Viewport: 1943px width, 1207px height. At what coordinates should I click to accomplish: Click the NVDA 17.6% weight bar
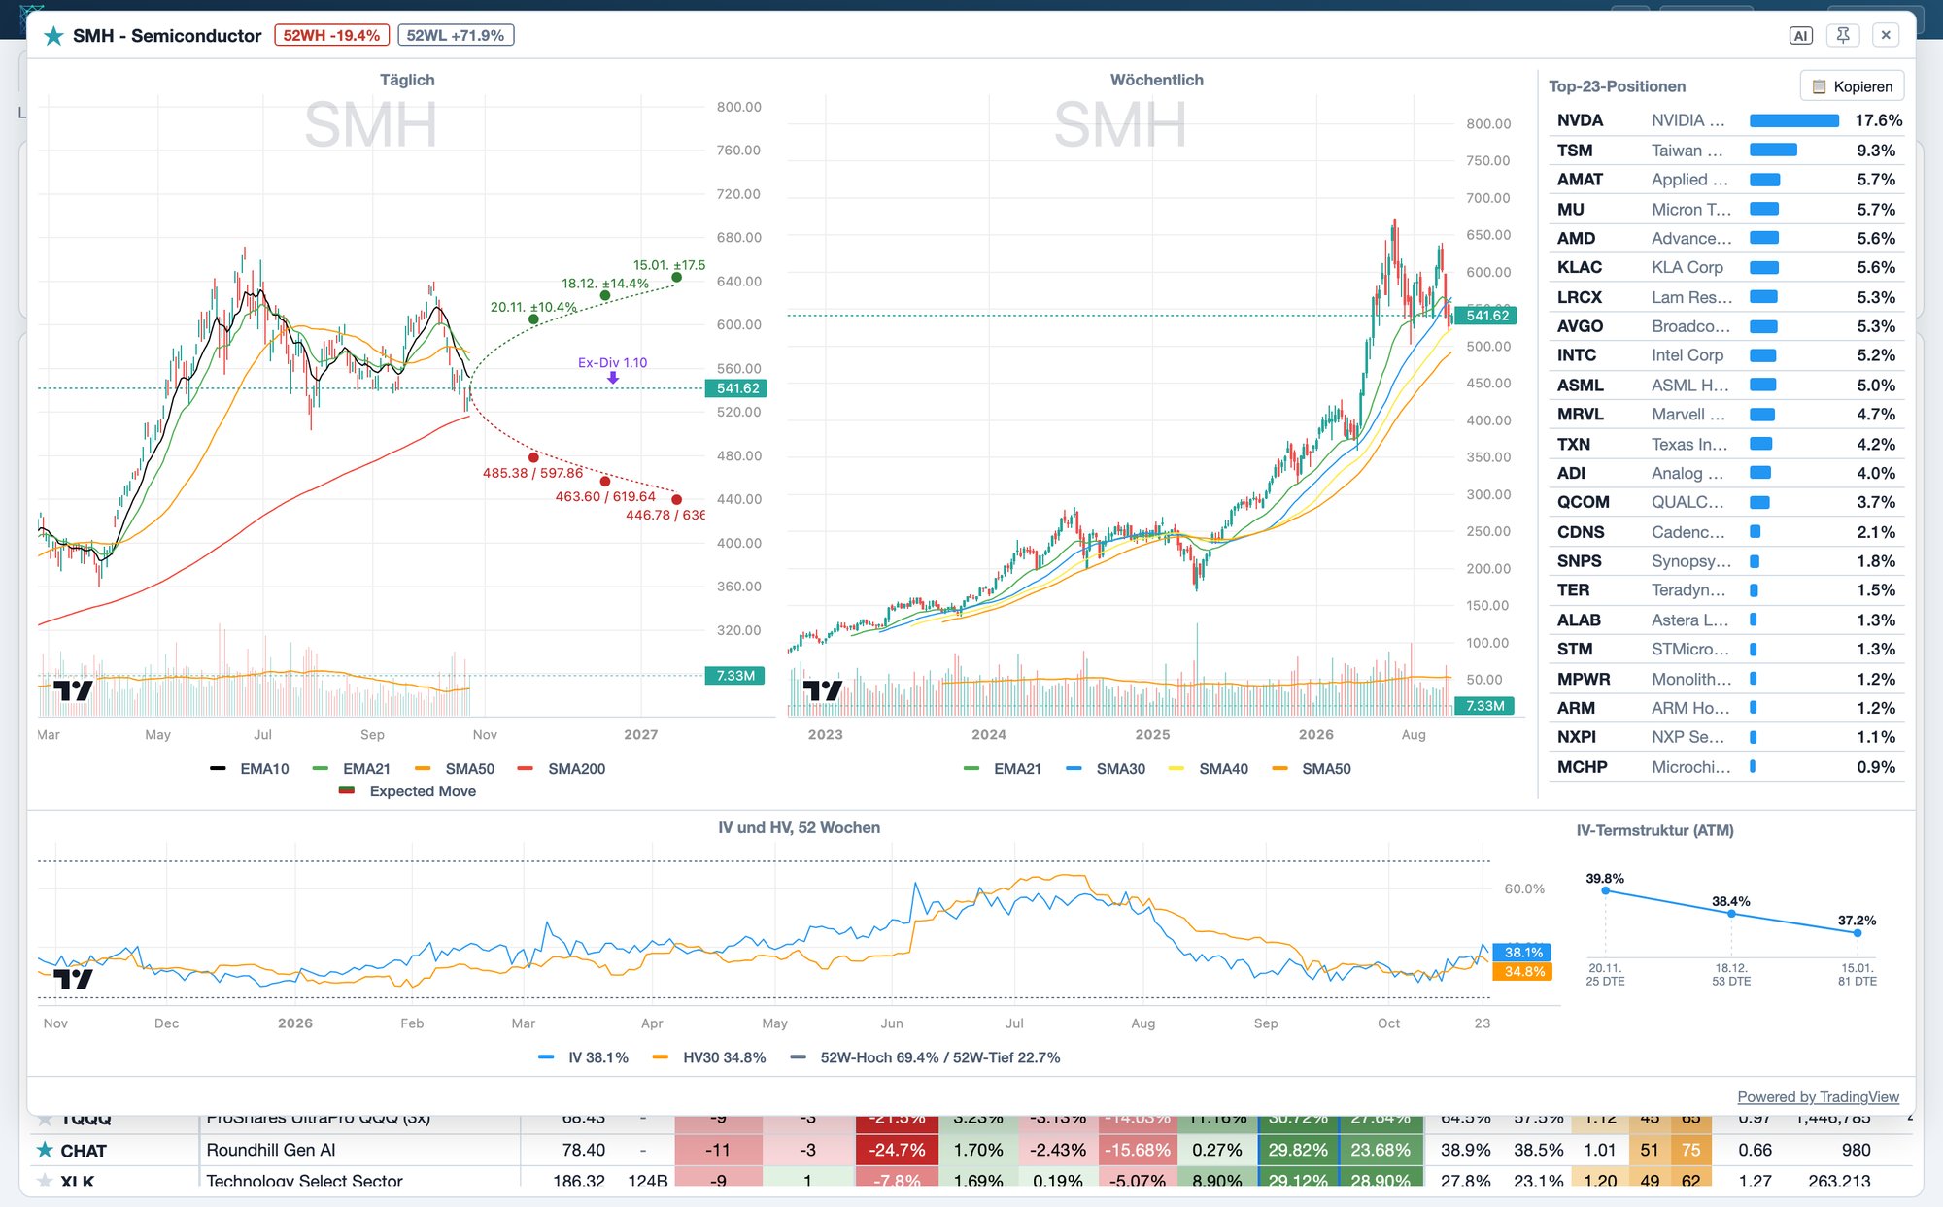1793,120
